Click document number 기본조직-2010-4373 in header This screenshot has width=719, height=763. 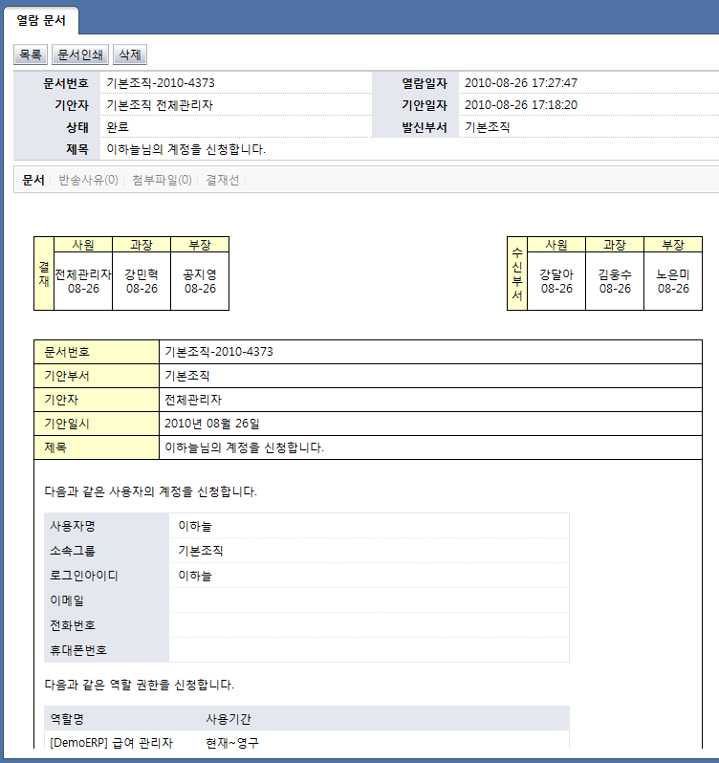(159, 83)
